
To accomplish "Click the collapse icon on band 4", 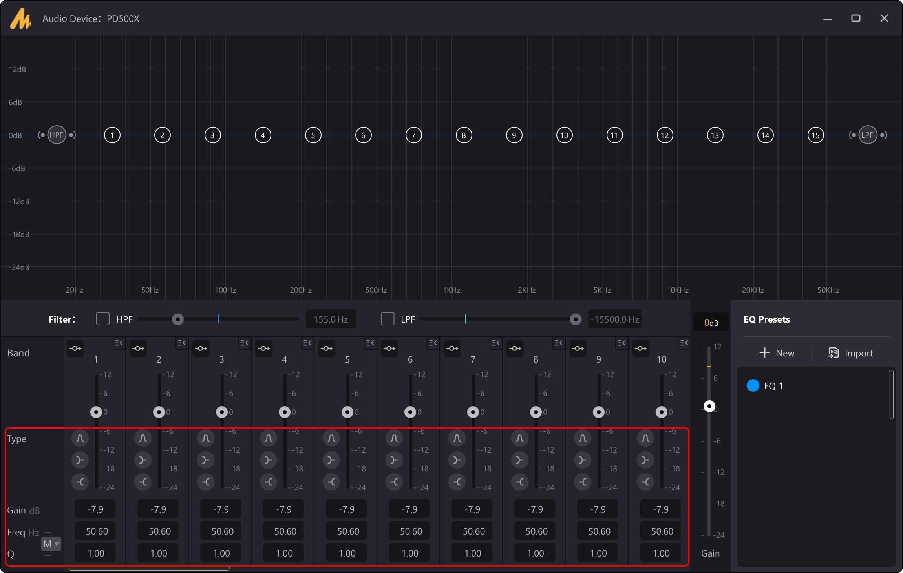I will [x=307, y=343].
